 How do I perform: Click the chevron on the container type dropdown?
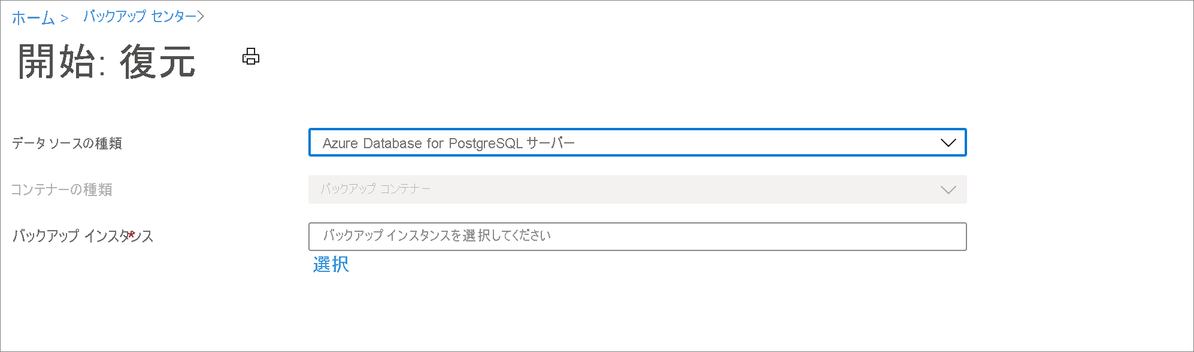click(948, 189)
